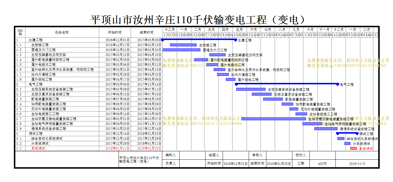Click end date 2017年07月11日

(149, 89)
